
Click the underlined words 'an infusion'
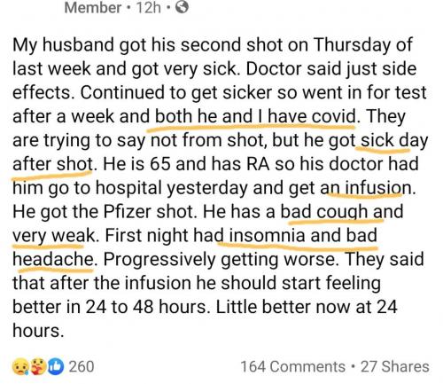366,188
